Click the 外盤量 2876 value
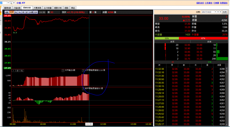Screen dimensions: 230x127 225,35
